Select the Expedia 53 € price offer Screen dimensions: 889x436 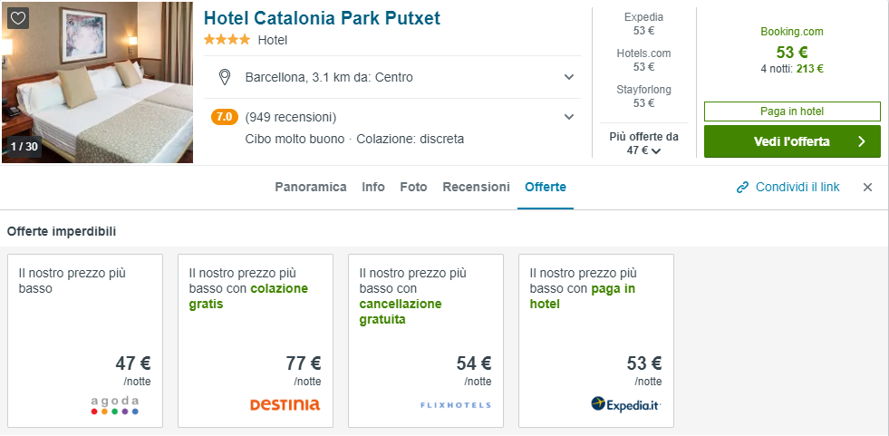tap(643, 24)
